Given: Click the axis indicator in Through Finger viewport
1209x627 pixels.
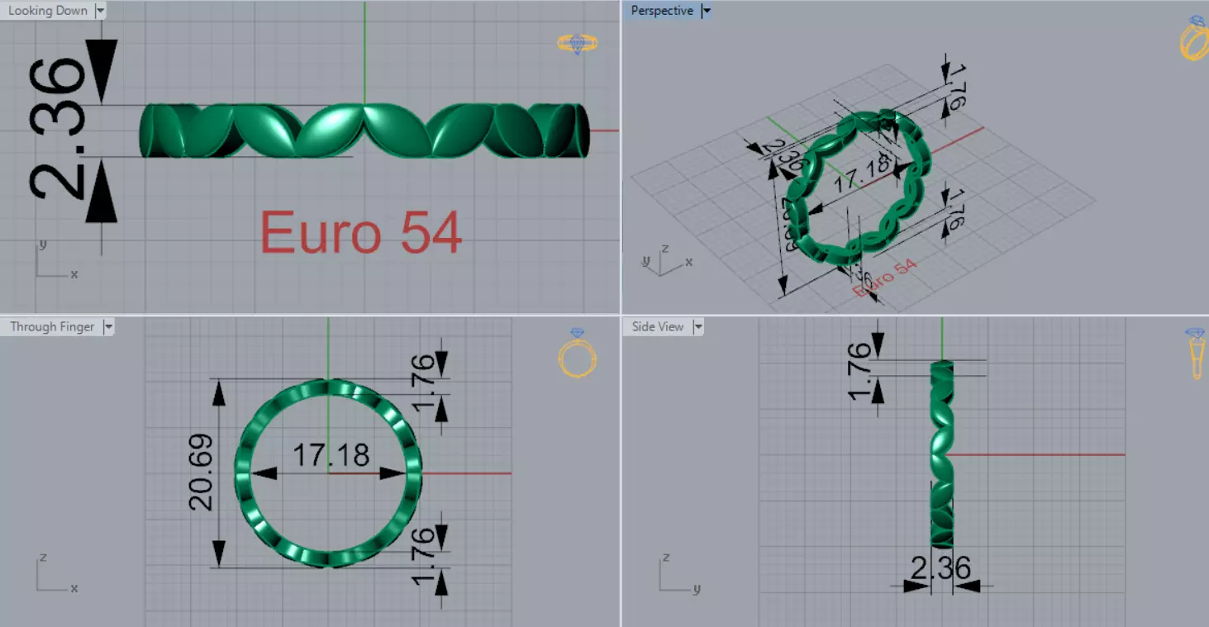Looking at the screenshot, I should pyautogui.click(x=56, y=574).
